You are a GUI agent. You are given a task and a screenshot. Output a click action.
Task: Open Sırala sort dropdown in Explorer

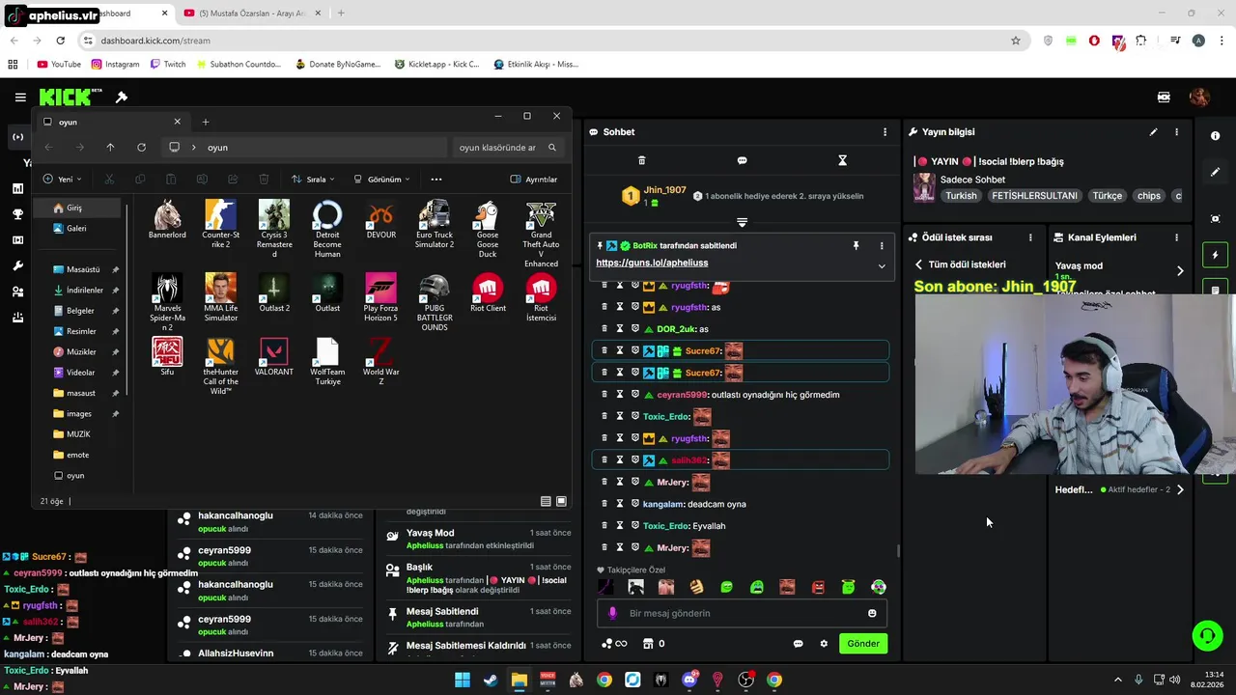click(x=313, y=180)
